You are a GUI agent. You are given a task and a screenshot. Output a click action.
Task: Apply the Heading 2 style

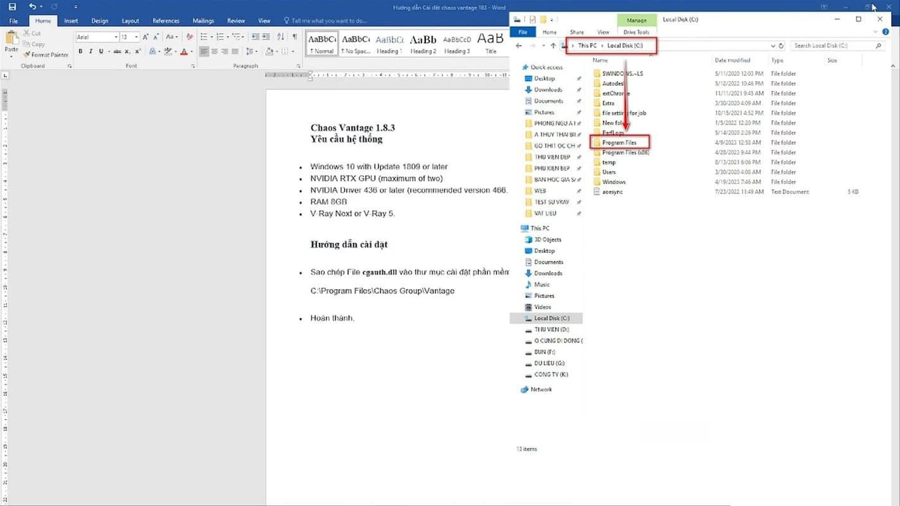click(x=423, y=43)
